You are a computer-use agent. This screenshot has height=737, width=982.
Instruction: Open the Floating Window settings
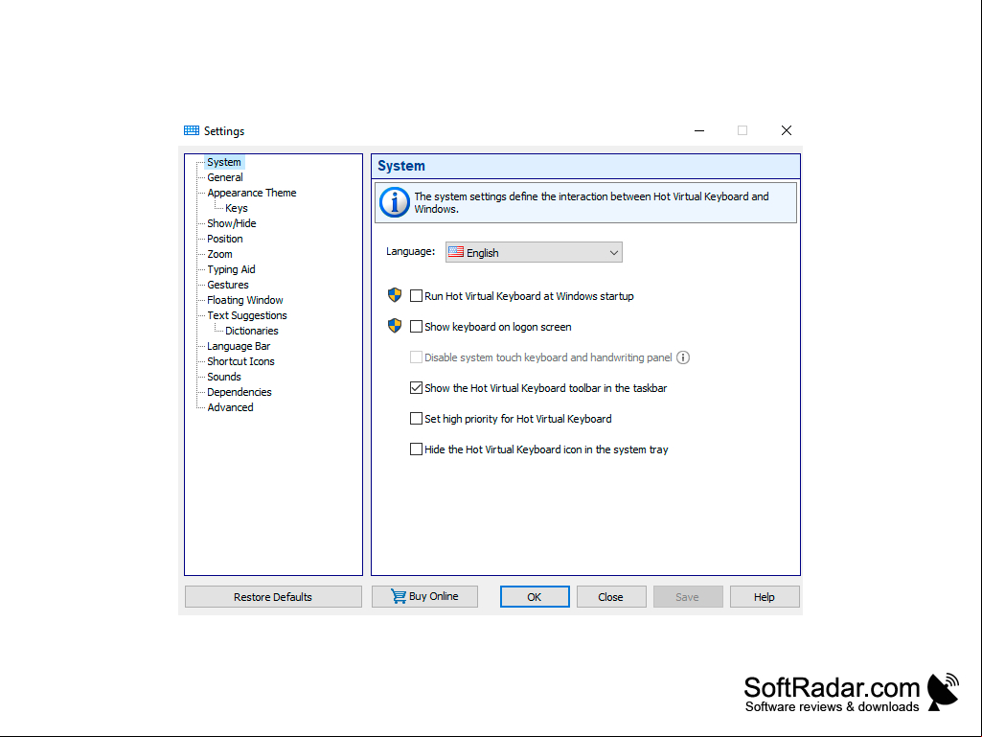[x=245, y=300]
